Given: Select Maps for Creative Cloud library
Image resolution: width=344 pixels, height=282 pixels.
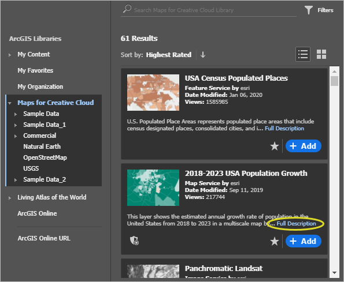Looking at the screenshot, I should coord(56,103).
